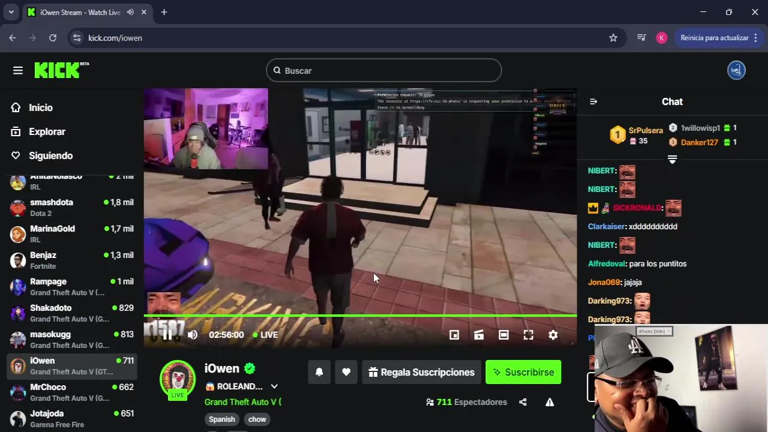
Task: Click the Spanish tag
Action: coord(222,419)
